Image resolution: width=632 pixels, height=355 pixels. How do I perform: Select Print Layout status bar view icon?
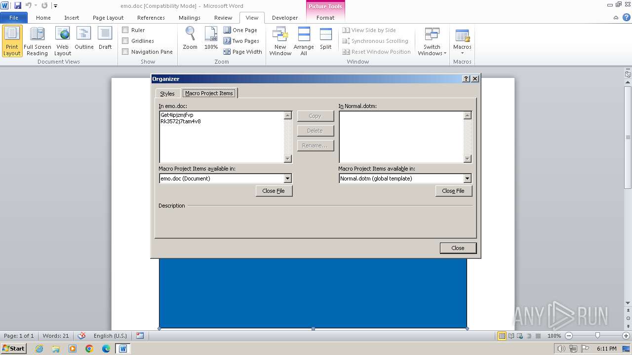502,336
